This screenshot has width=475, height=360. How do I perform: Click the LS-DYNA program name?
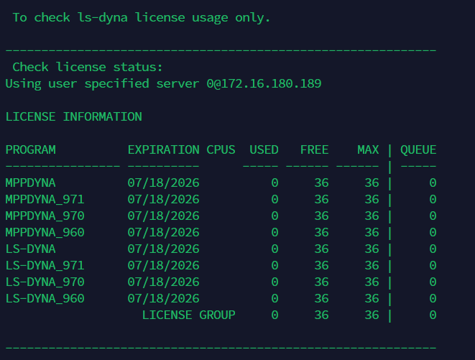pos(31,249)
